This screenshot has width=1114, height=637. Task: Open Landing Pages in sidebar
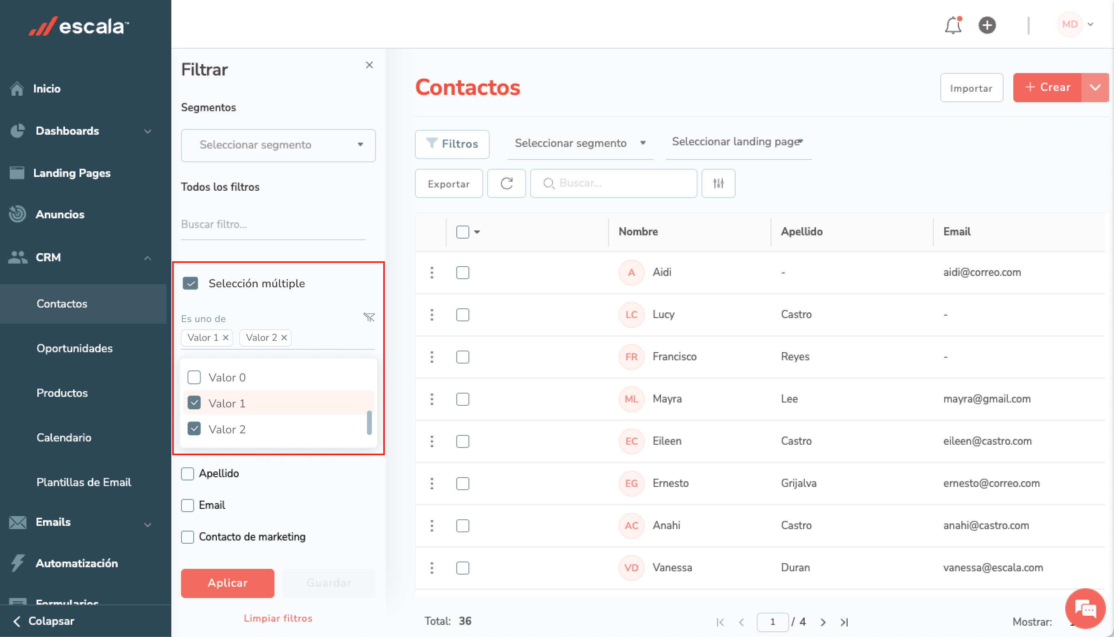[x=72, y=173]
